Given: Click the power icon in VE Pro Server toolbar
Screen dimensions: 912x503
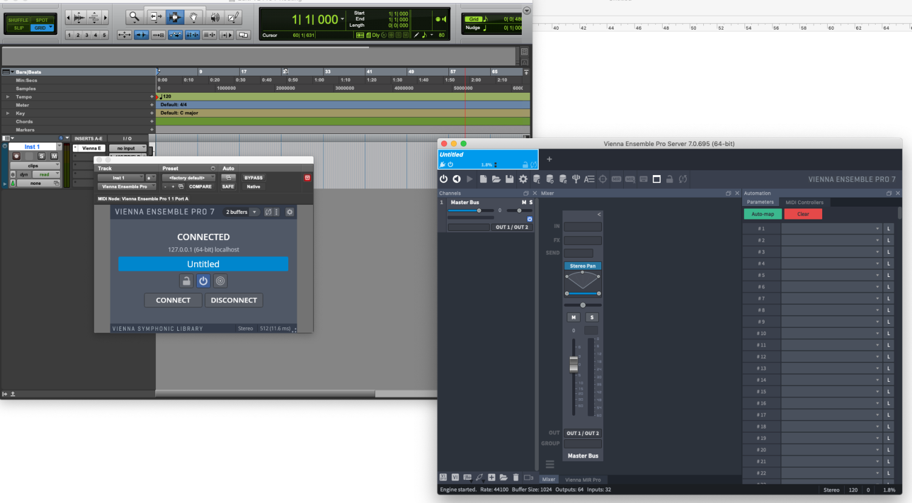Looking at the screenshot, I should (444, 179).
